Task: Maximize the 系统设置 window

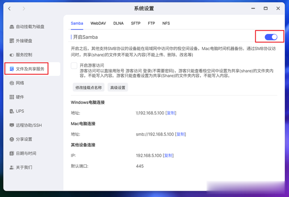Action: [266, 9]
